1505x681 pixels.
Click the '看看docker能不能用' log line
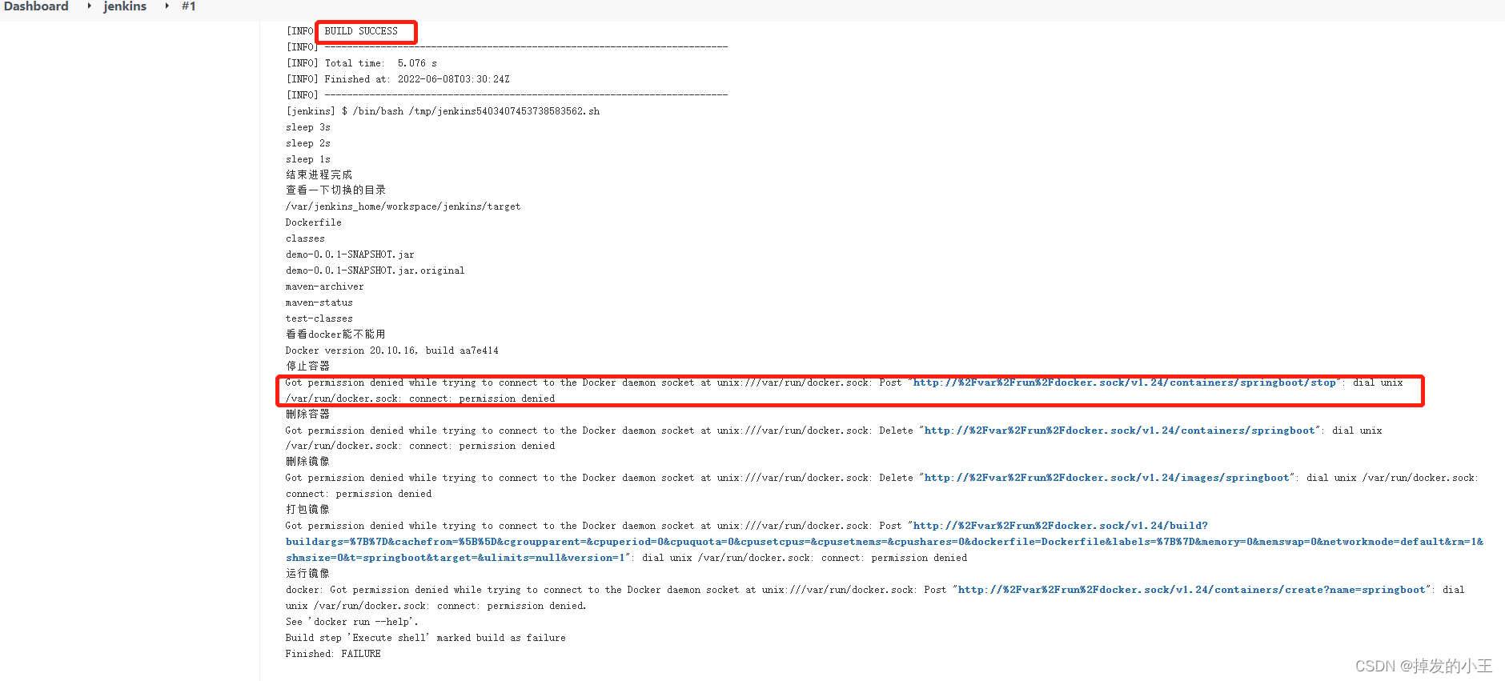335,334
